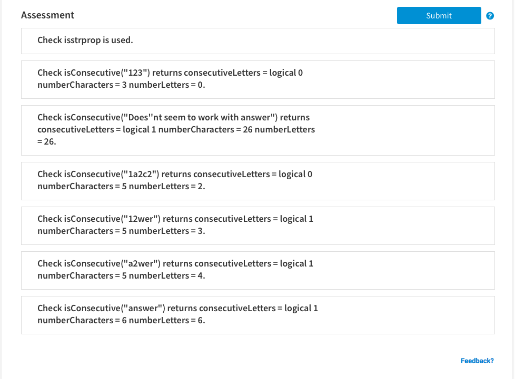Image resolution: width=515 pixels, height=379 pixels.
Task: Expand the isConsecutive("123") test result
Action: 257,79
